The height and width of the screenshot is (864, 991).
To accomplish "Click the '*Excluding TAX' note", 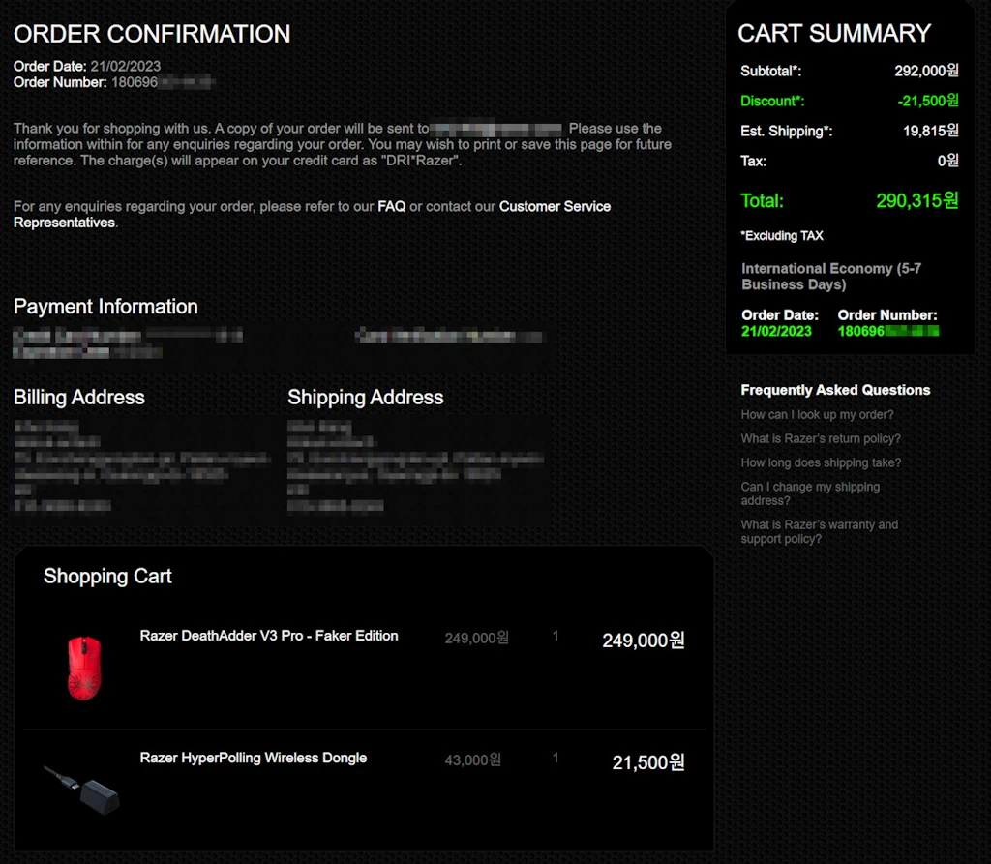I will coord(782,236).
